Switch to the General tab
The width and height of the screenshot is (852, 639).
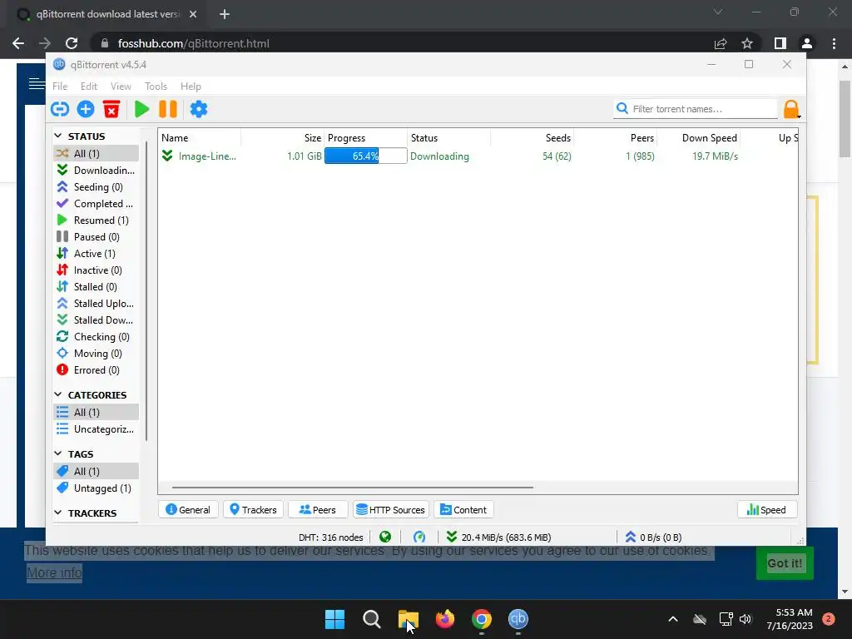tap(188, 510)
